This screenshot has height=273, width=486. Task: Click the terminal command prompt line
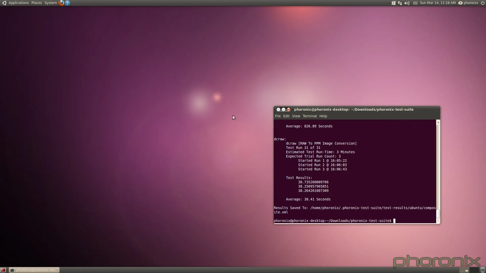click(x=334, y=221)
